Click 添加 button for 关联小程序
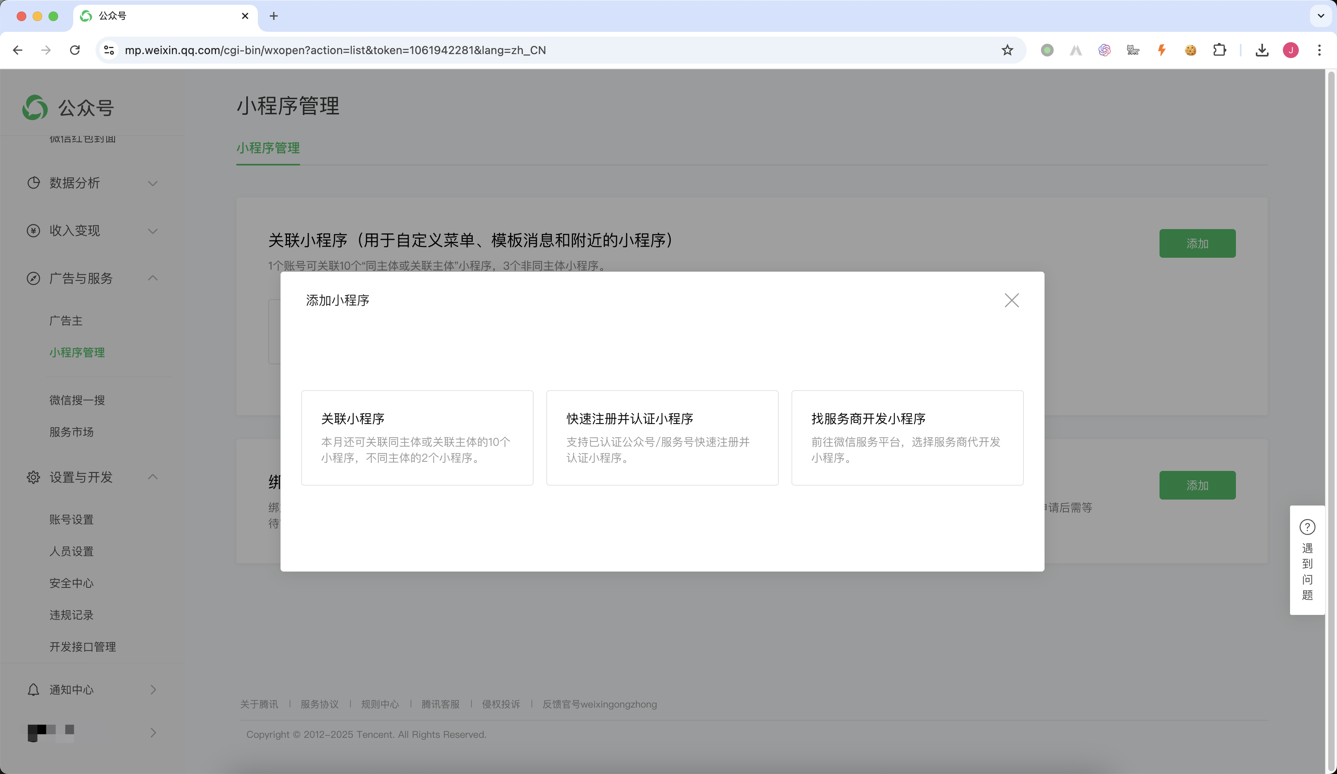This screenshot has height=774, width=1337. 1197,243
